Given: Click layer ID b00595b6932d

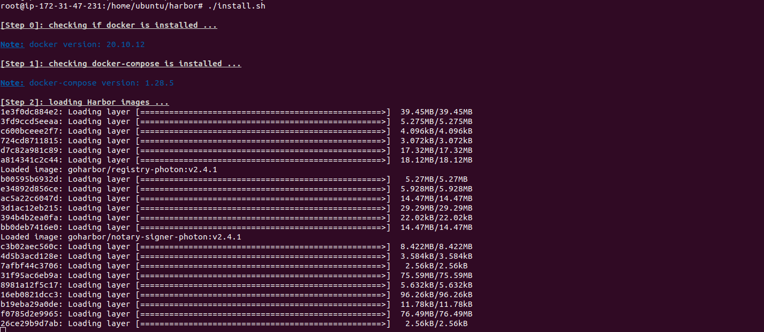Looking at the screenshot, I should (x=29, y=179).
